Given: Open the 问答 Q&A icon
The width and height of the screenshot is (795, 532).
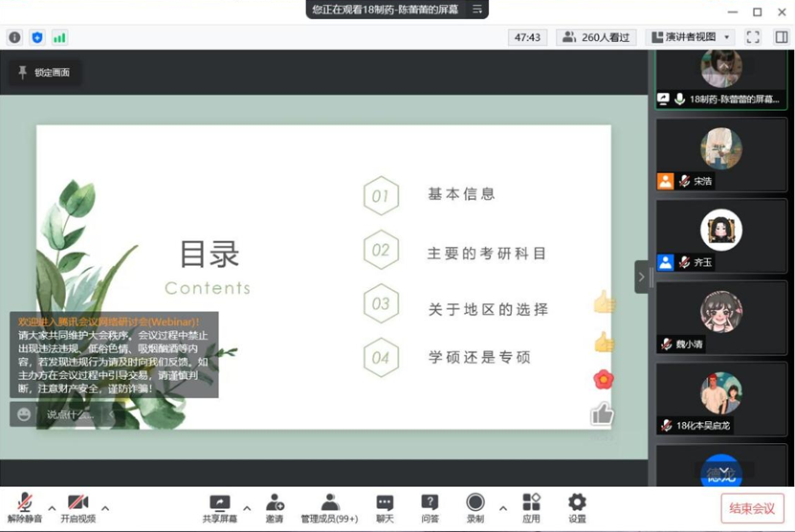Looking at the screenshot, I should tap(430, 507).
